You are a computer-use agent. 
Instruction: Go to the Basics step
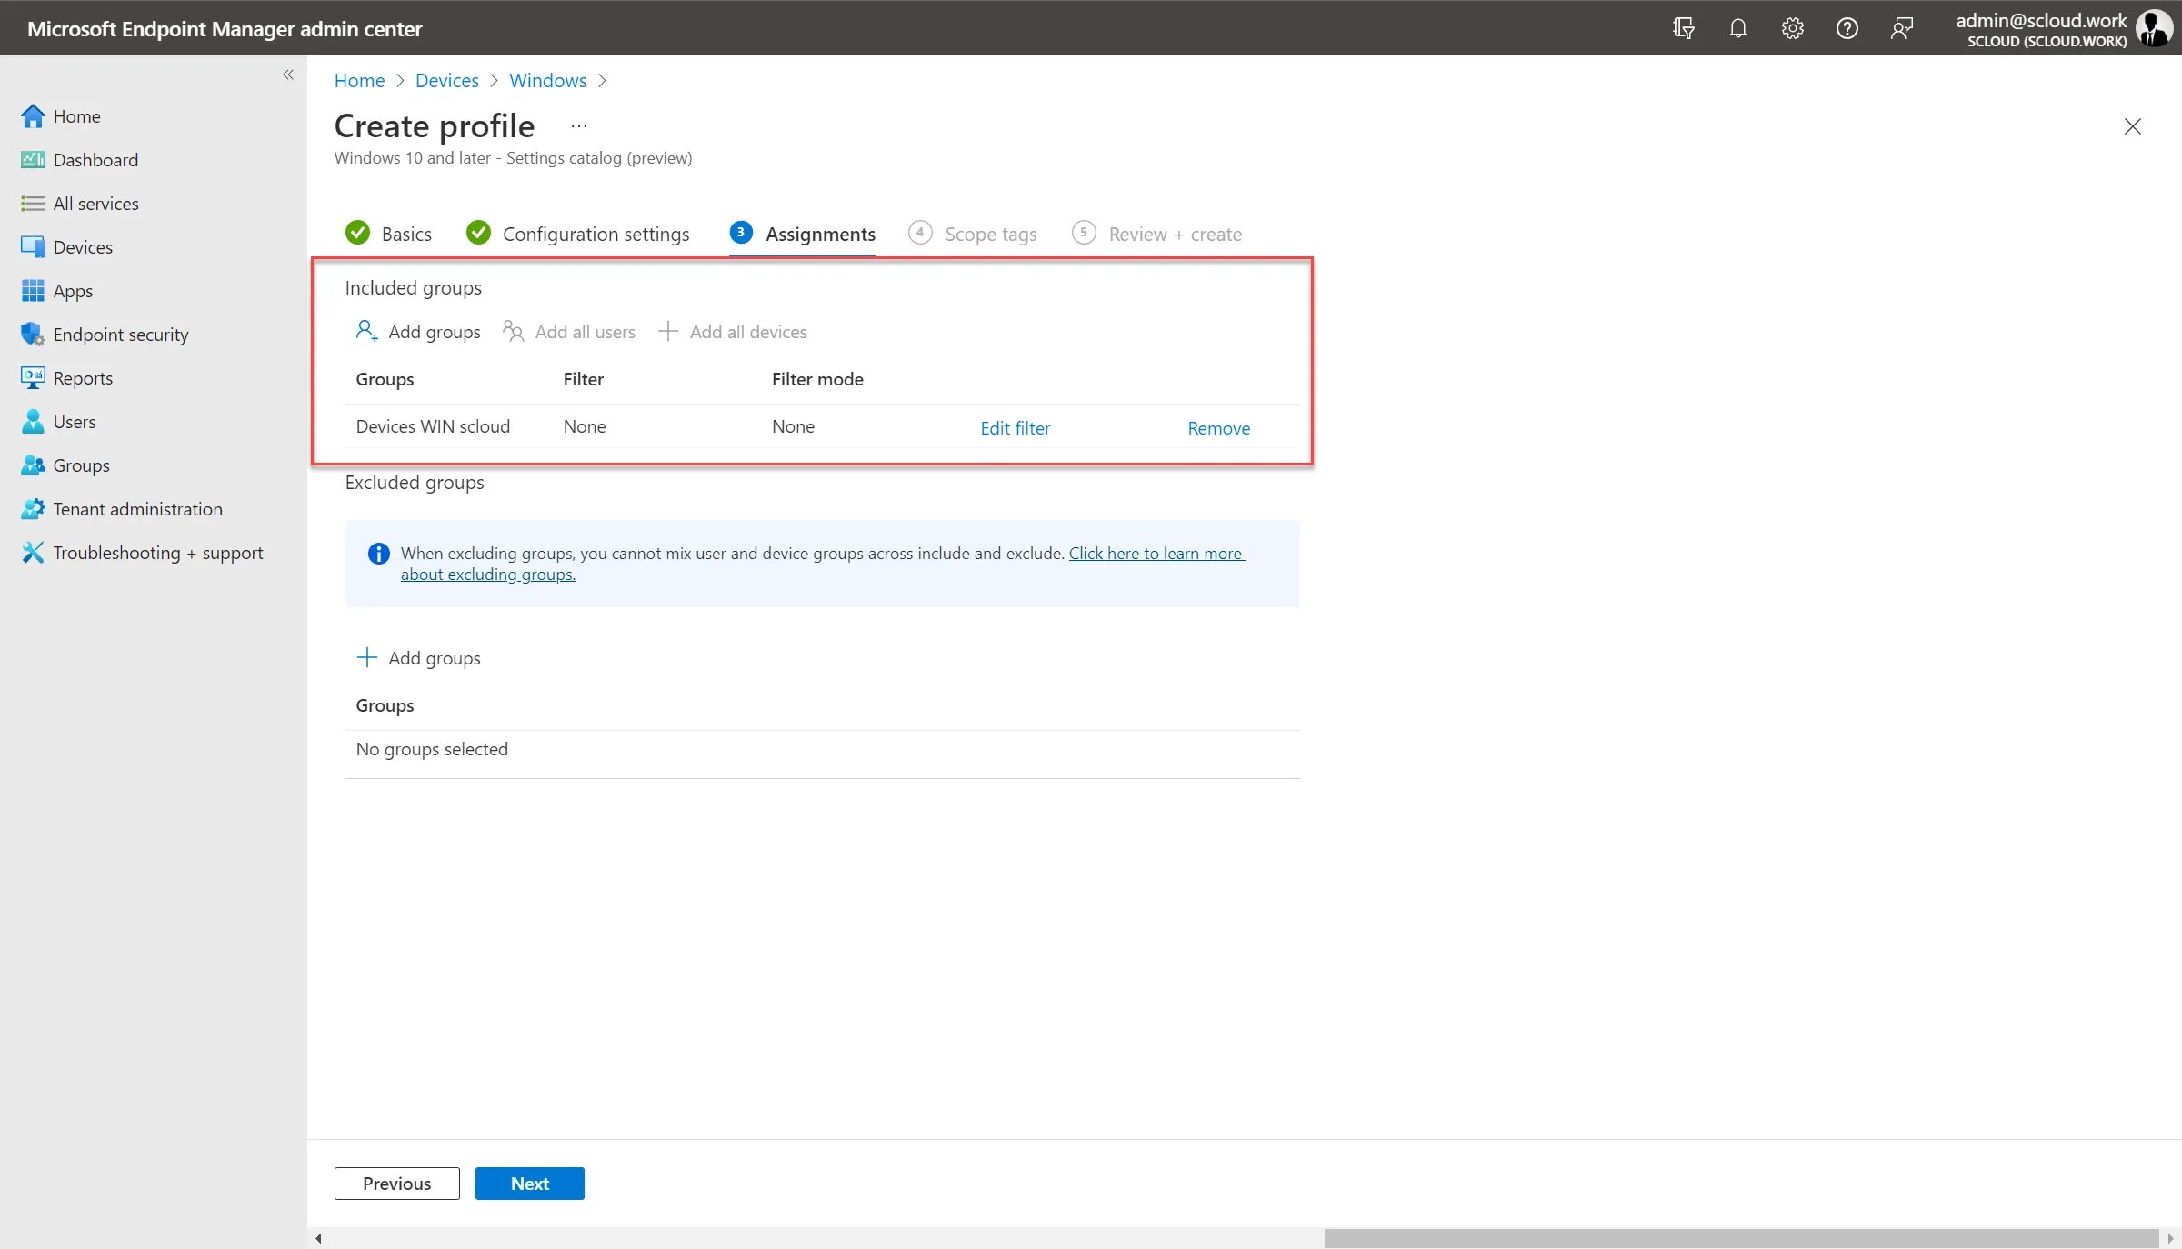(x=389, y=234)
